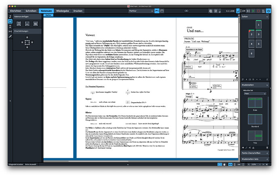This screenshot has width=279, height=176.
Task: Select the Standard master page
Action: tap(255, 119)
